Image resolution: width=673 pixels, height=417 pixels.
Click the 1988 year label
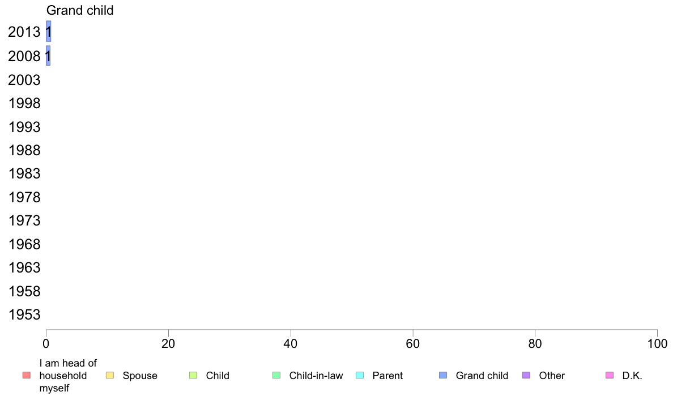pos(24,150)
